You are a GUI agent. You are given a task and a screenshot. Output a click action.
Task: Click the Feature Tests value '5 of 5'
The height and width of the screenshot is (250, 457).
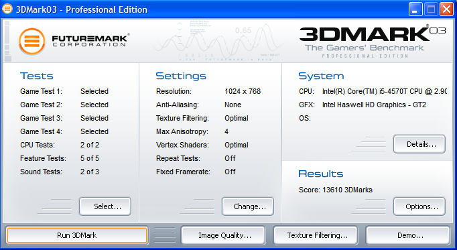[x=90, y=158]
